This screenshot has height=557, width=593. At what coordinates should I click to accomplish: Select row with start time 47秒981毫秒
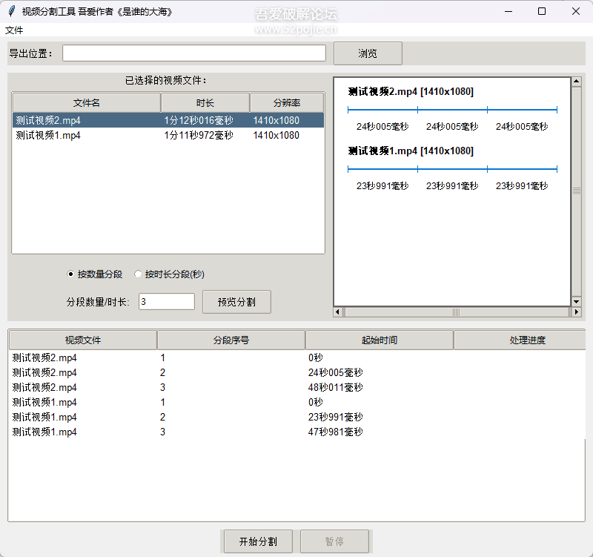[x=296, y=432]
